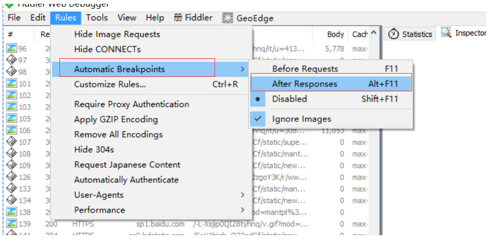Click Hide Image Requests entry
Viewport: 489px width, 239px height.
click(117, 34)
